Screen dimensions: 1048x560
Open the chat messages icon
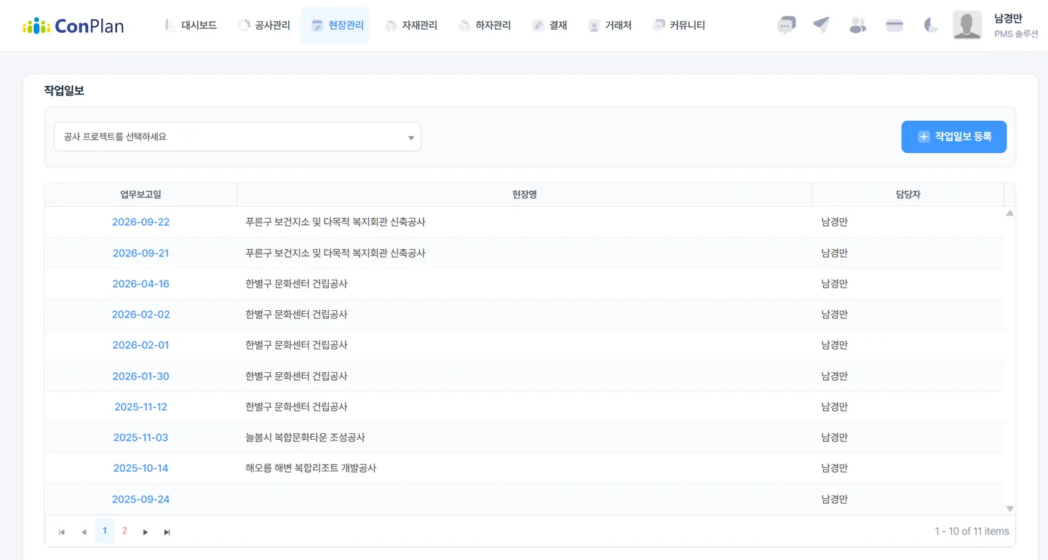click(x=786, y=25)
